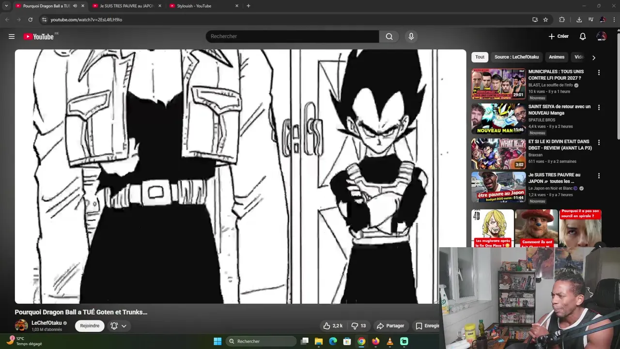
Task: Open MUNICIPALES : TOUS UNIS video title
Action: [556, 75]
